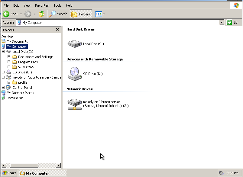The width and height of the screenshot is (243, 177).
Task: Select My Network Places in tree
Action: pos(20,93)
